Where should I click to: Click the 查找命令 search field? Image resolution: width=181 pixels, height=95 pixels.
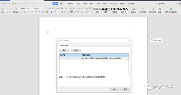click(161, 4)
